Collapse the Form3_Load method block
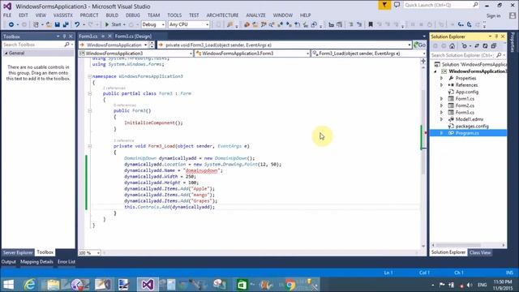 [89, 146]
